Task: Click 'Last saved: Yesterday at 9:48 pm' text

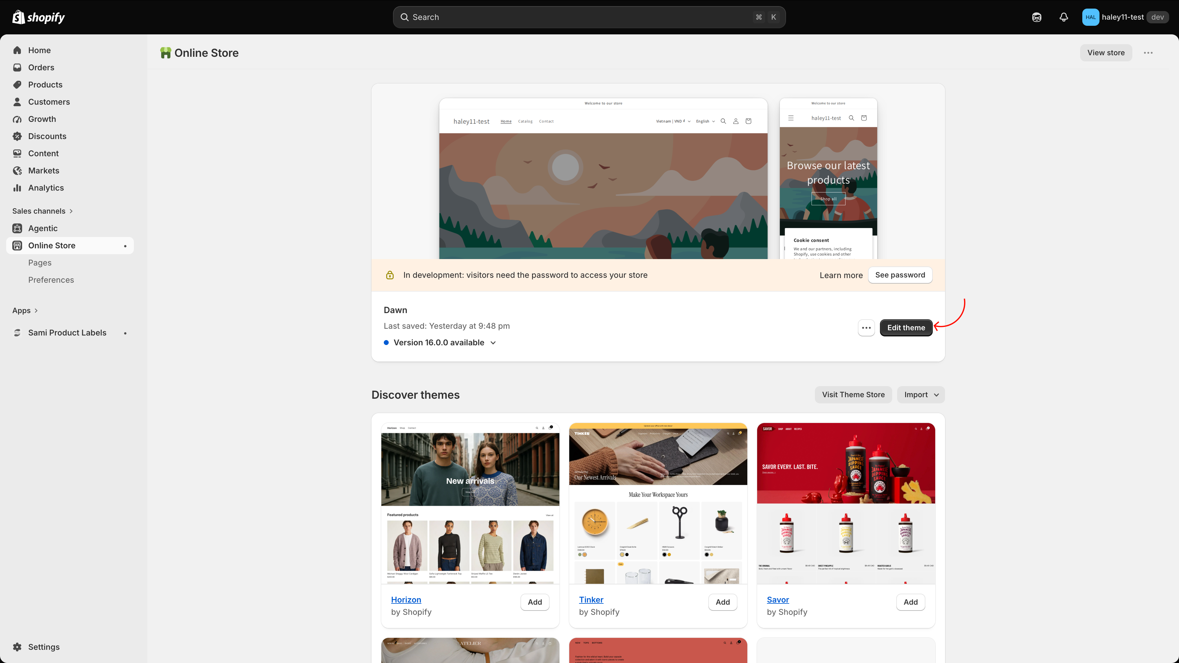Action: pos(446,326)
